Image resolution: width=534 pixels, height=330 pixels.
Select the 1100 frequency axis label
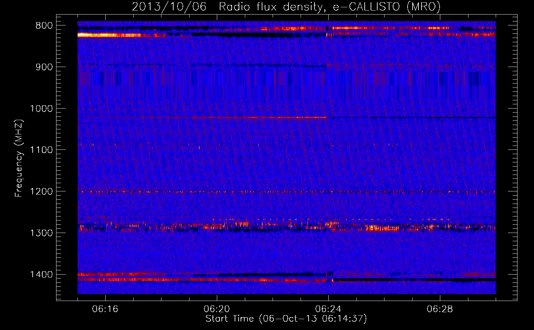tap(41, 150)
